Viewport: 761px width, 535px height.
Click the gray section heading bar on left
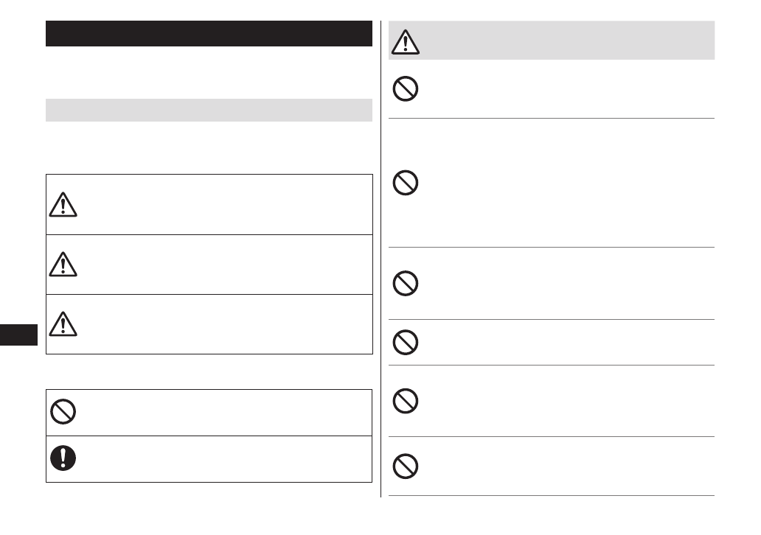pos(209,111)
